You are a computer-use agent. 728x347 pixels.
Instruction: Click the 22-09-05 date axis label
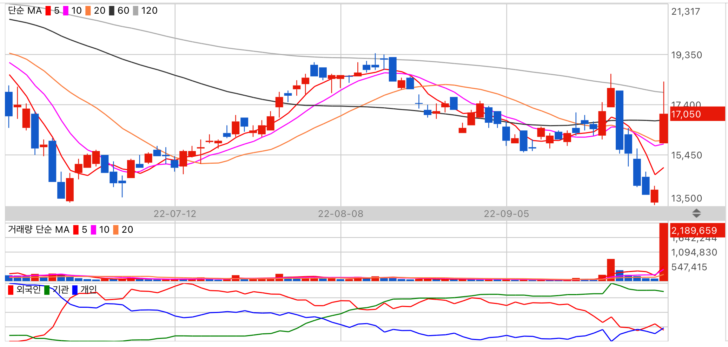point(507,214)
